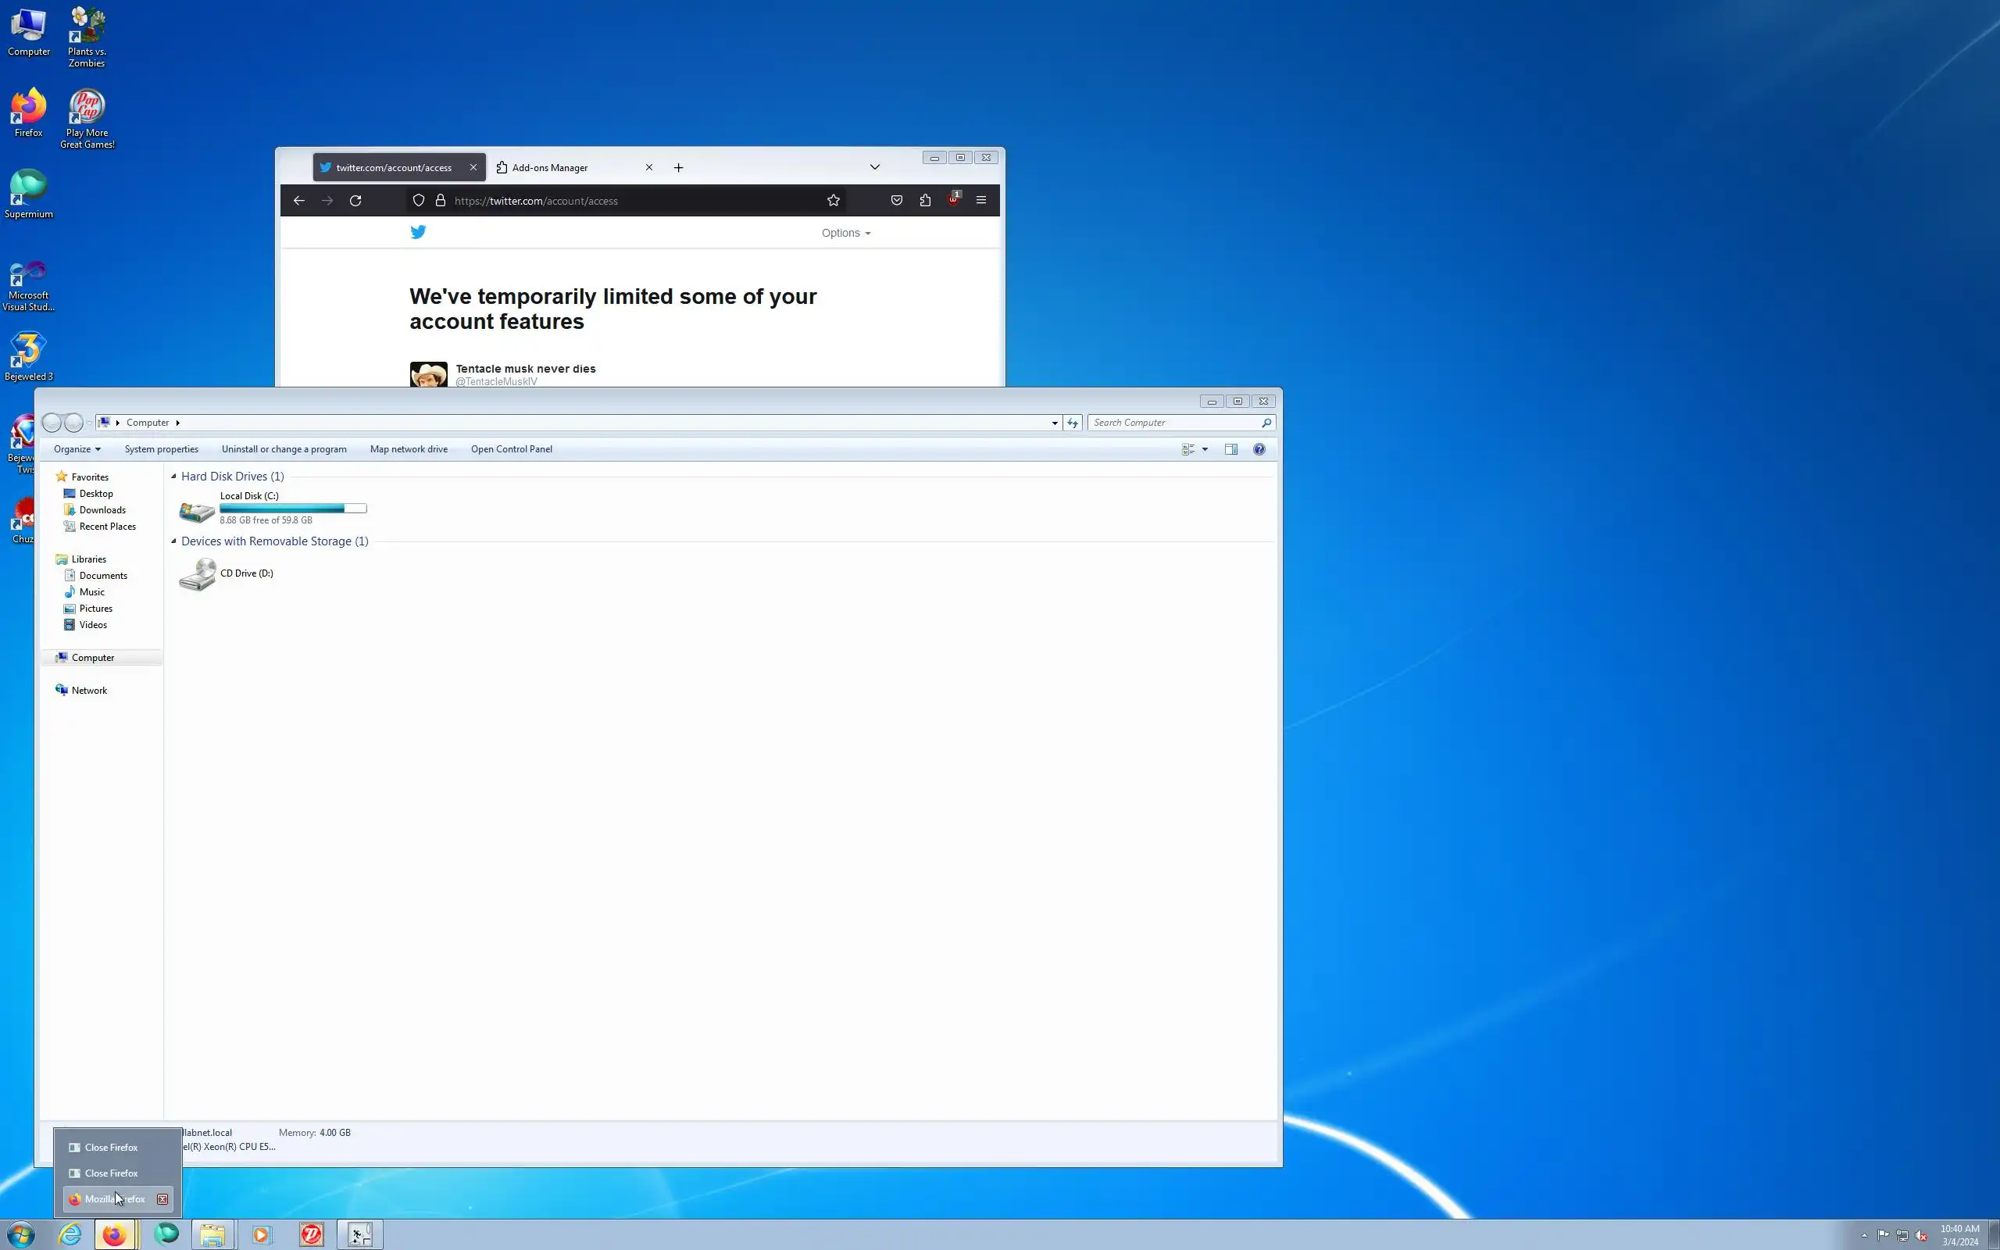Click Uninstall or change a program
Viewport: 2000px width, 1250px height.
pos(284,449)
